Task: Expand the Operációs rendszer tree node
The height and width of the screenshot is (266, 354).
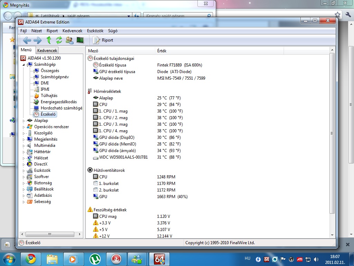Action: pos(24,127)
